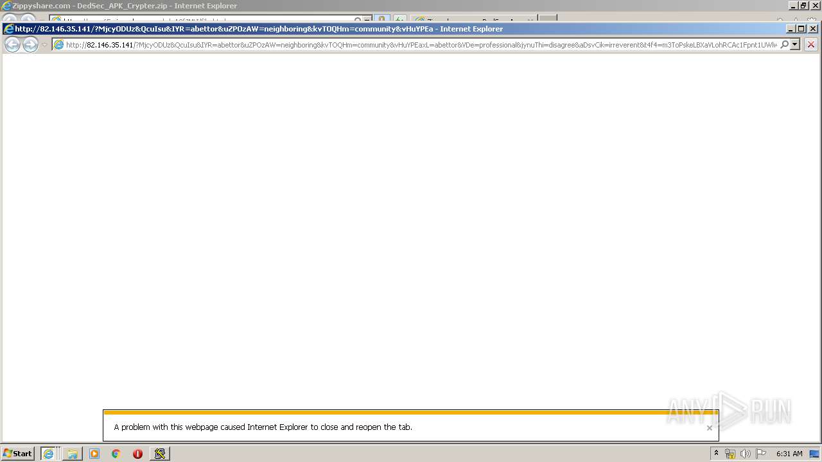Open the last pinned taskbar application
This screenshot has height=462, width=822.
point(160,454)
